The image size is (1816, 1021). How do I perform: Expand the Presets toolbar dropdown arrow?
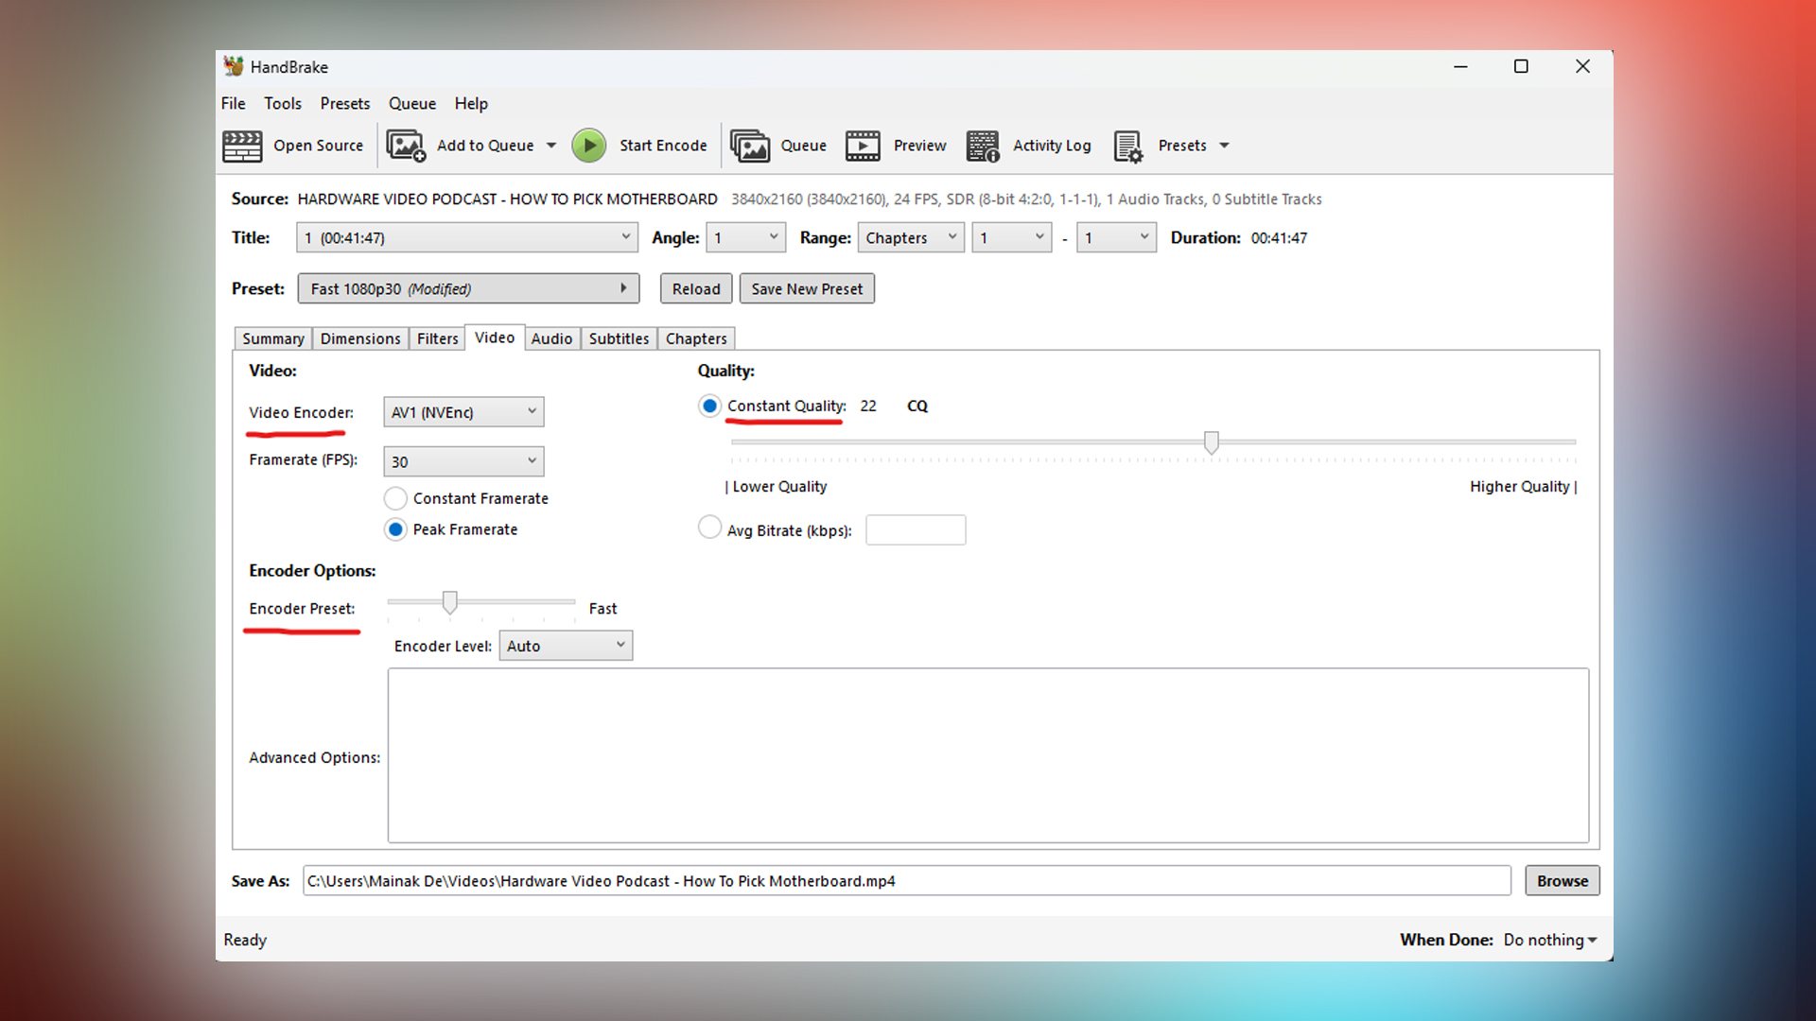1224,146
